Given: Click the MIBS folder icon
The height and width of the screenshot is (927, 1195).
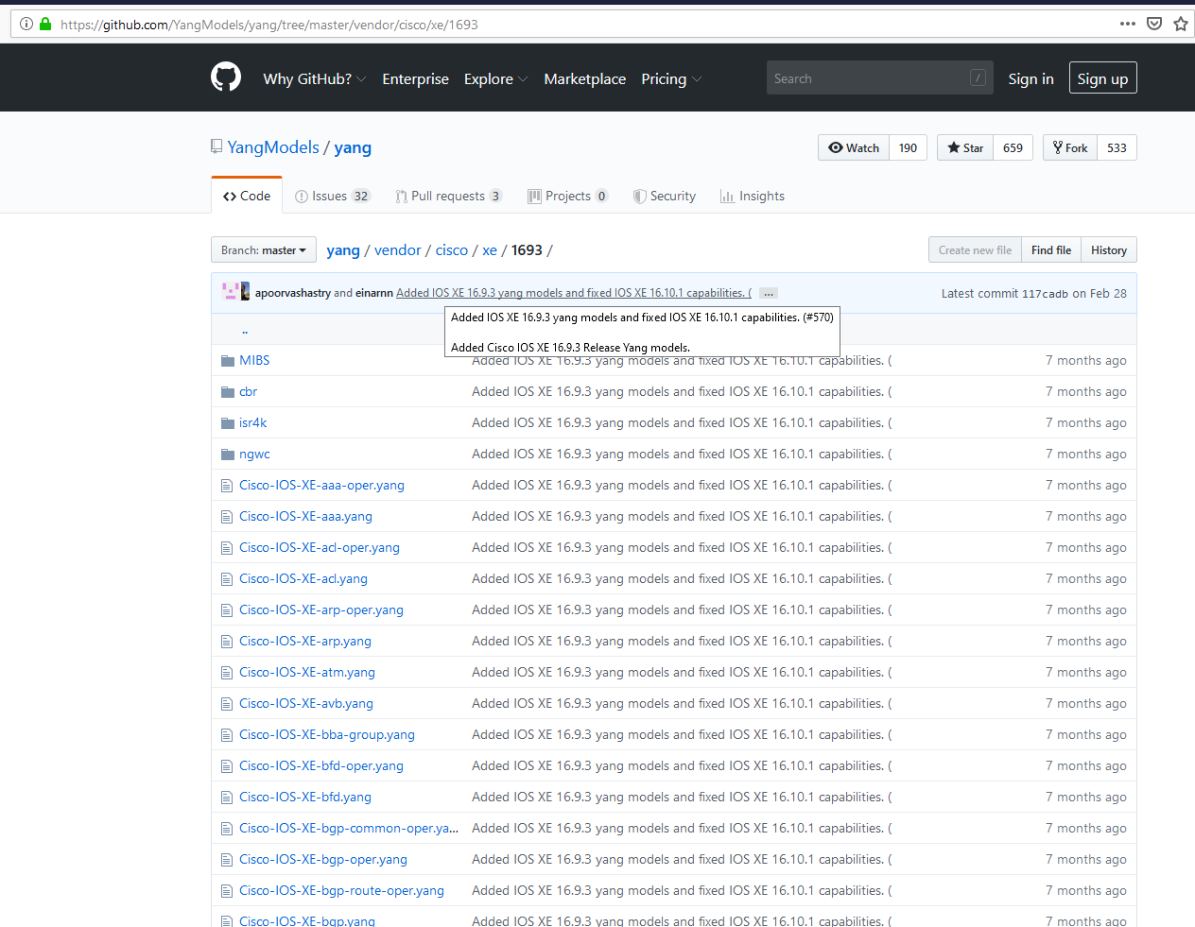Looking at the screenshot, I should [x=227, y=361].
